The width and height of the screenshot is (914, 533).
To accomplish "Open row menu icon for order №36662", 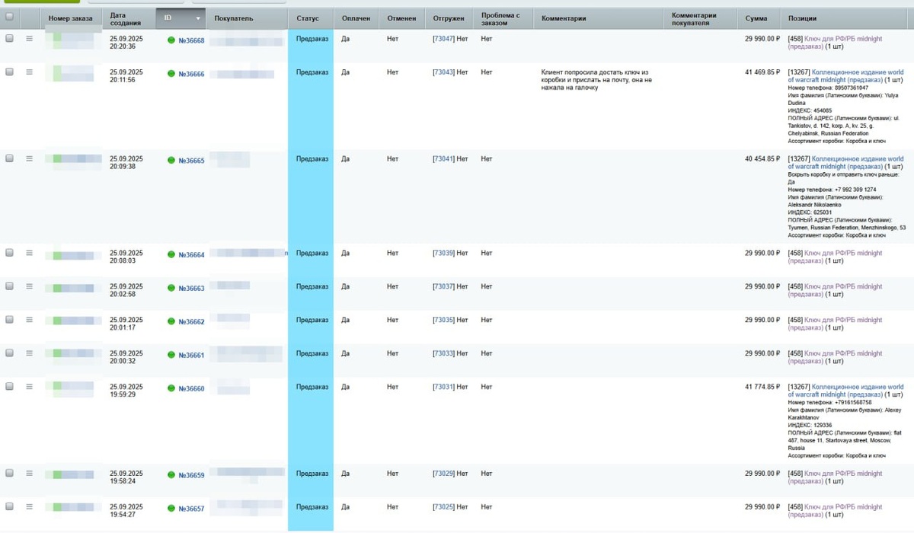I will pos(29,319).
